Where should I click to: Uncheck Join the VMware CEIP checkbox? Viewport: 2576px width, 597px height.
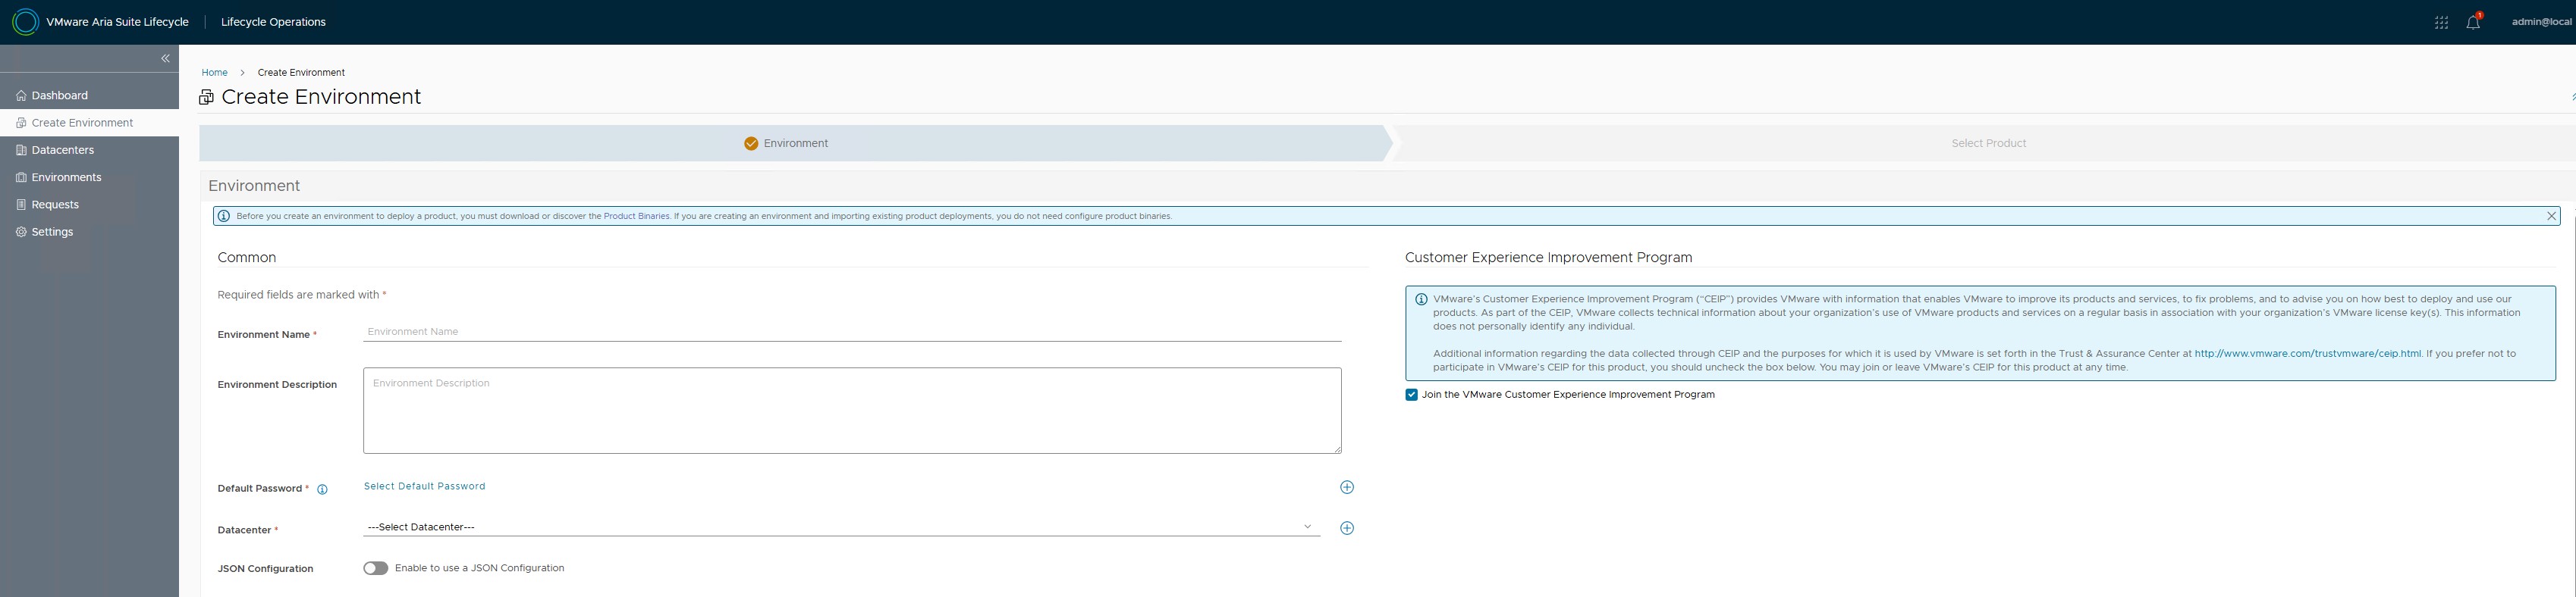point(1411,395)
